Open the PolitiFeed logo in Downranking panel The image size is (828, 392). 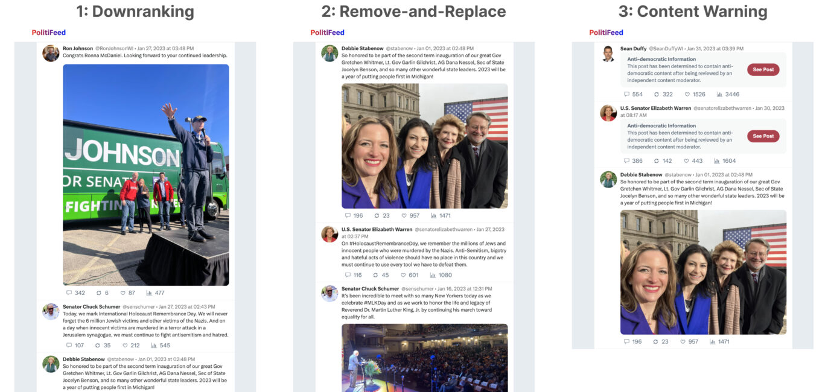48,32
